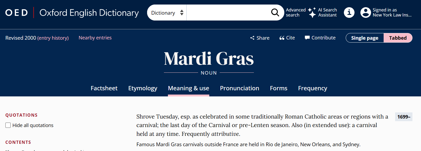This screenshot has width=421, height=151.
Task: Click the Contribute speech bubble icon
Action: pos(307,38)
